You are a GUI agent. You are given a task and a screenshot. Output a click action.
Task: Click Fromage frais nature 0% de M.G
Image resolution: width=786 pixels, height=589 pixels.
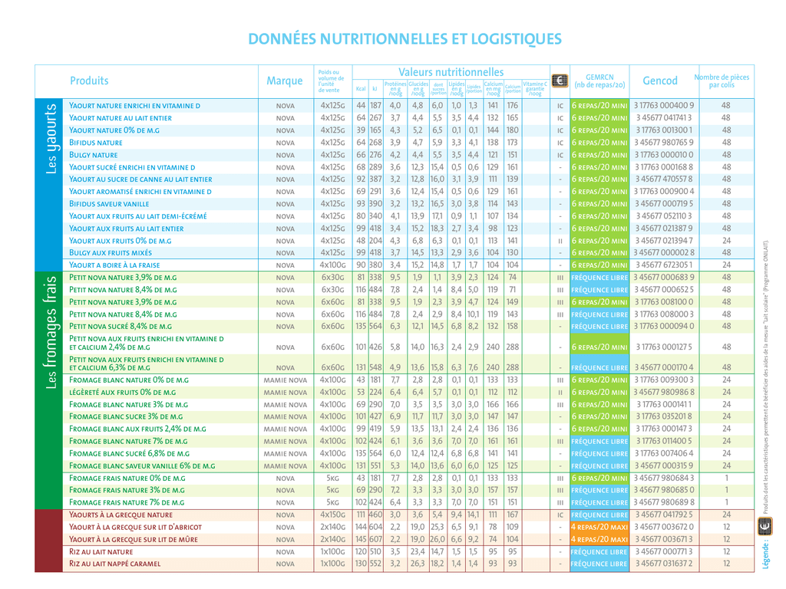[x=127, y=479]
